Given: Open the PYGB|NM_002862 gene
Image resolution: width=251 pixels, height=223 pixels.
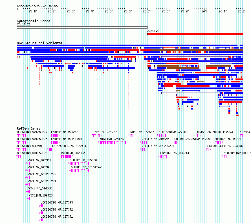Looking at the screenshot, I should (73, 153).
